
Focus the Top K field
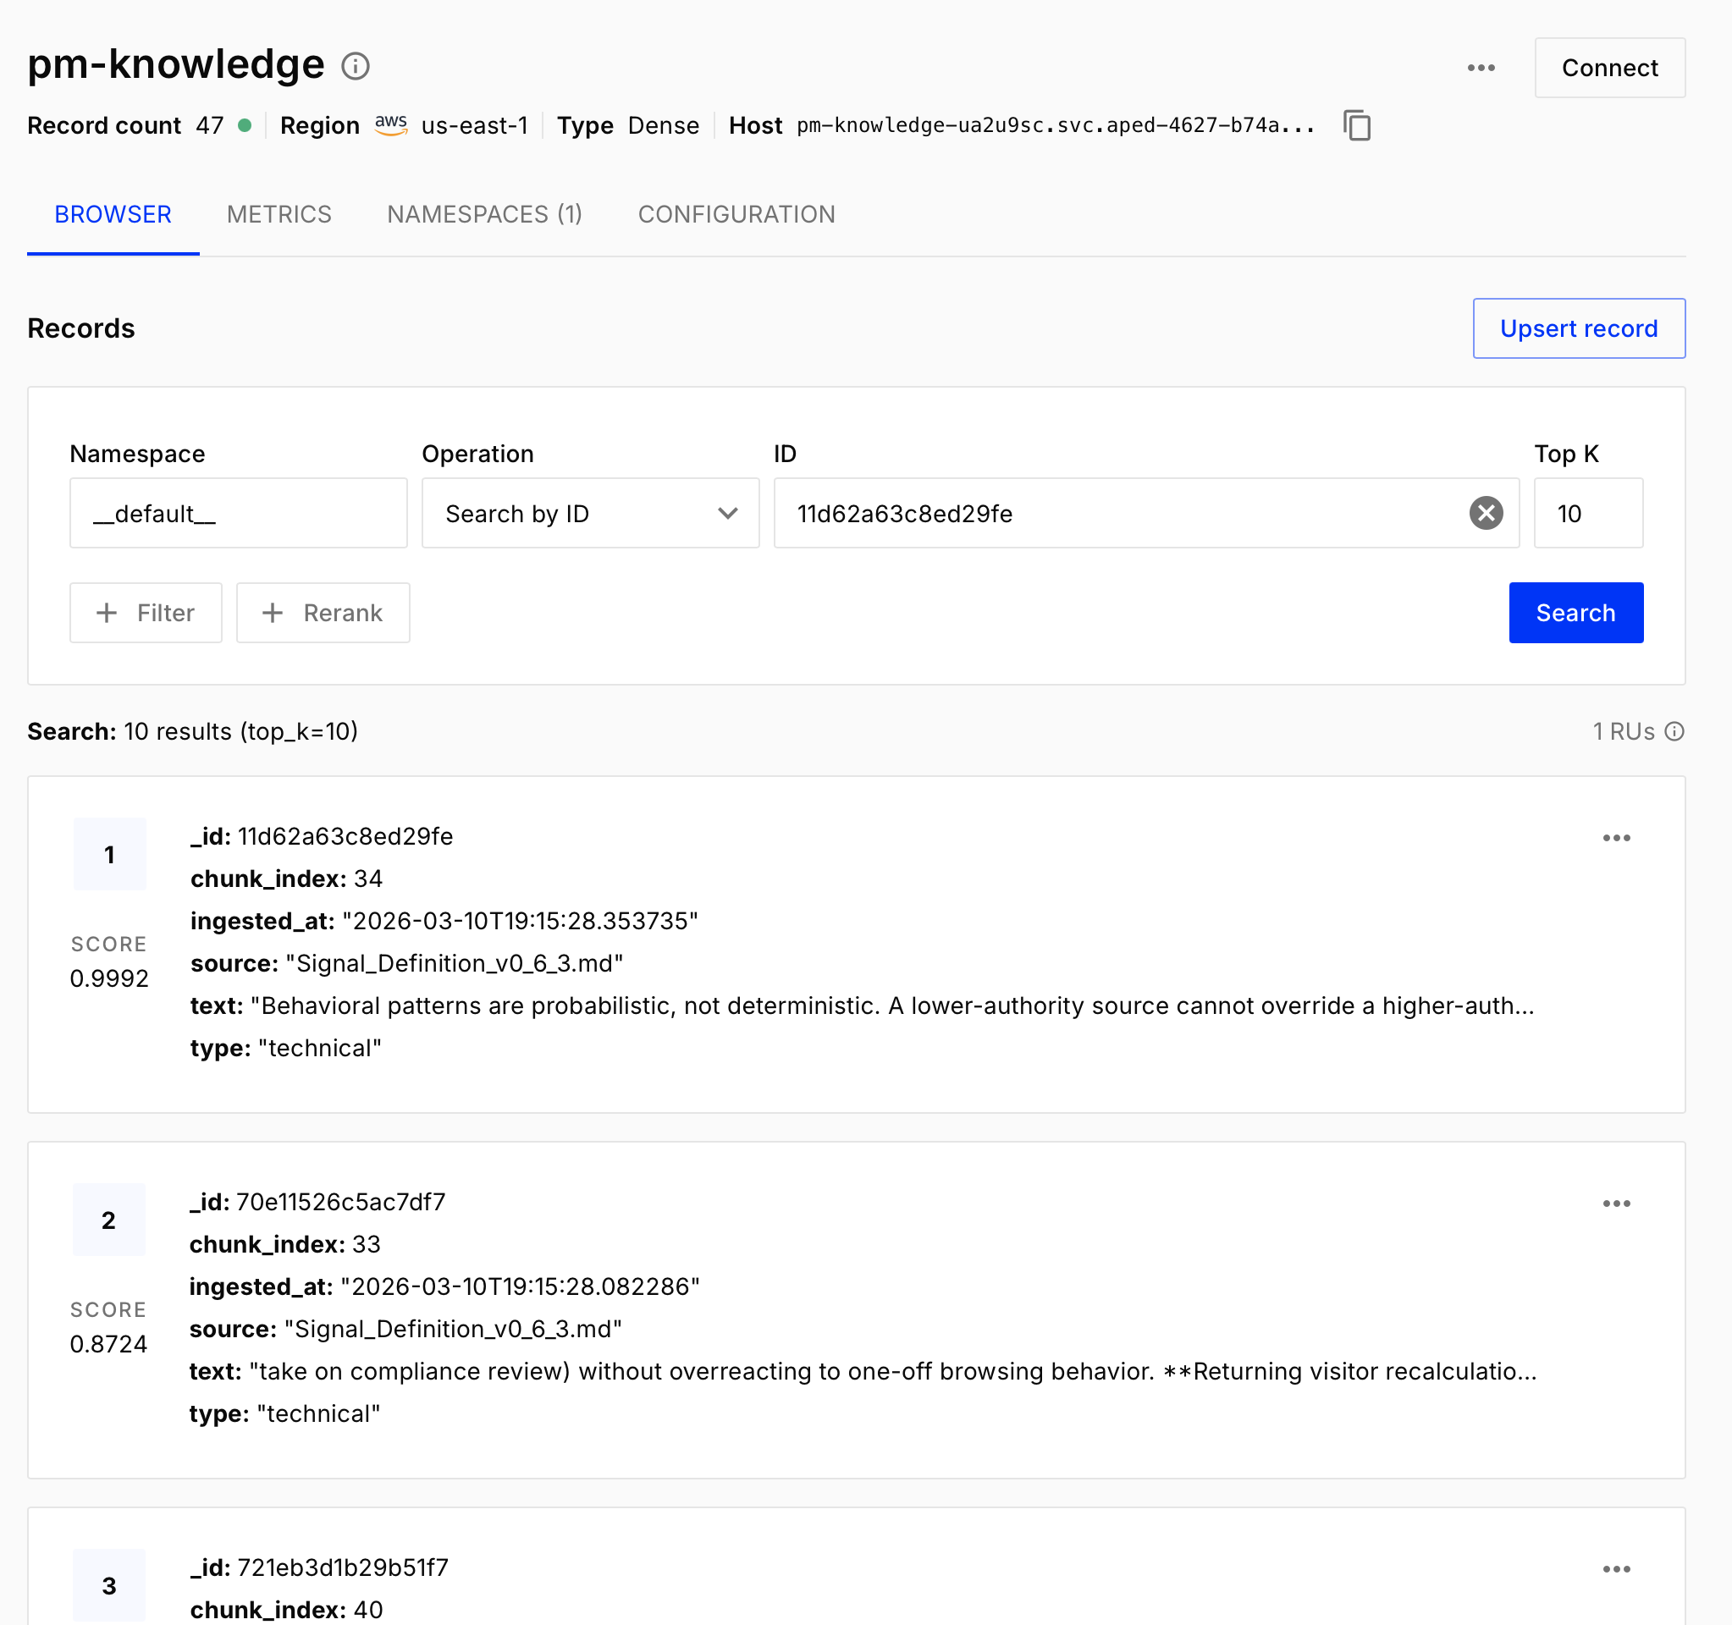pos(1587,513)
